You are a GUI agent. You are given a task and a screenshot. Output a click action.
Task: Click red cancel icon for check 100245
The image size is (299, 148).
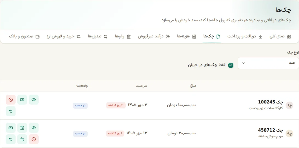[x=11, y=100]
